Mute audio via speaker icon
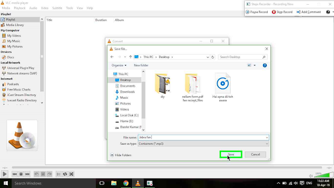Viewport: 334px width, 188px height. pyautogui.click(x=311, y=176)
